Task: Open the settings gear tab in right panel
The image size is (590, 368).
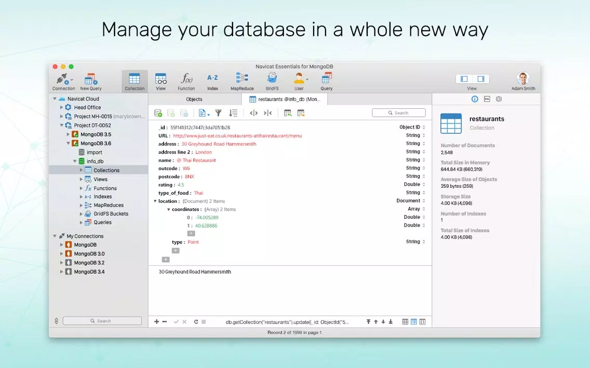Action: [x=499, y=99]
